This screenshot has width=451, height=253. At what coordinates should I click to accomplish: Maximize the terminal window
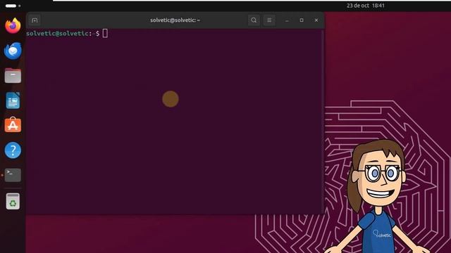tap(302, 20)
